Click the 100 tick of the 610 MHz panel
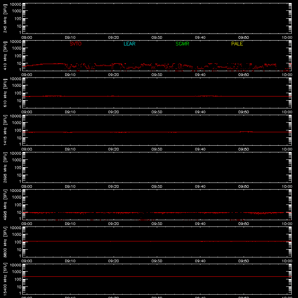 (x=18, y=93)
